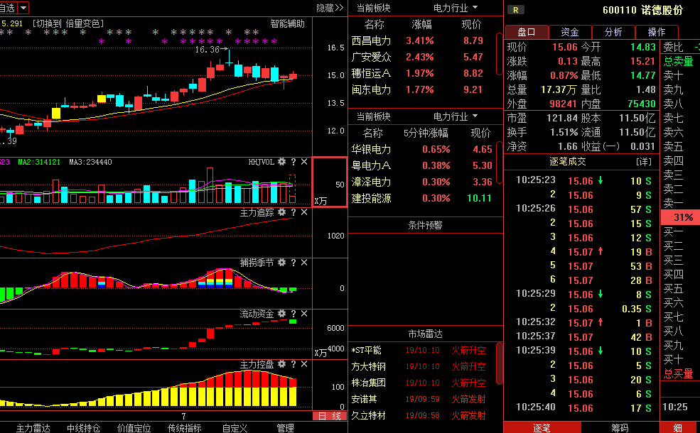Viewport: 700px width, 433px height.
Task: Select the 逐笔 bottom tab
Action: click(542, 428)
